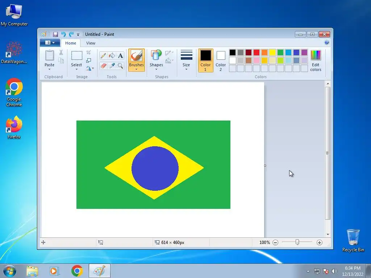Switch to the Home ribbon tab
Viewport: 371px width, 278px height.
click(x=71, y=43)
